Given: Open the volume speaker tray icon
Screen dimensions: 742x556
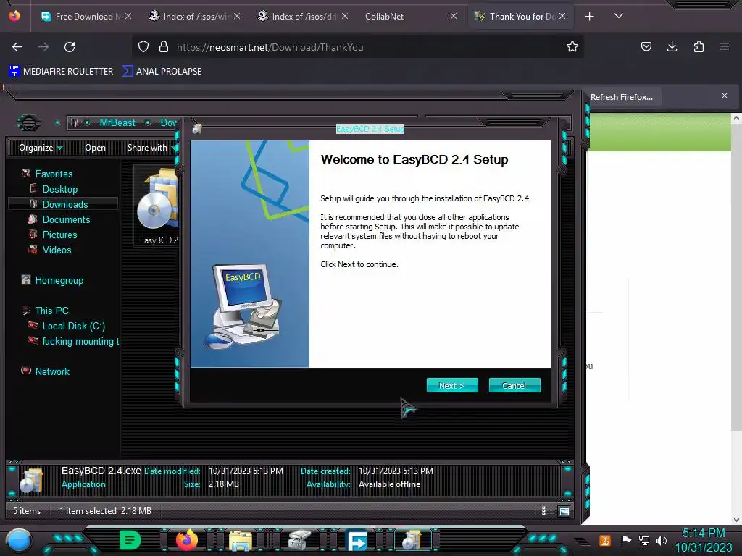Looking at the screenshot, I should 661,540.
